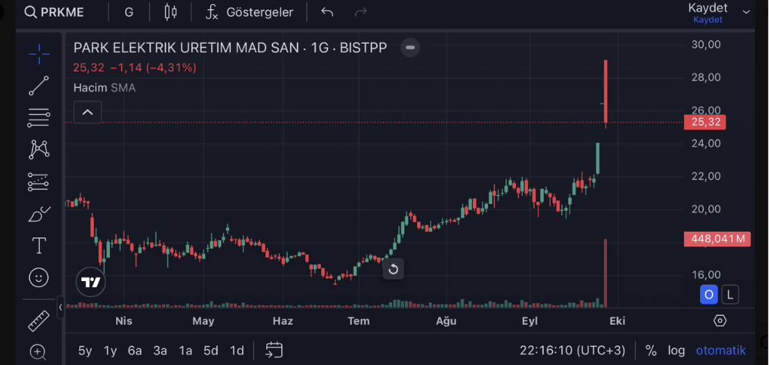The height and width of the screenshot is (365, 769).
Task: Activate the zoom in tool
Action: click(x=38, y=352)
